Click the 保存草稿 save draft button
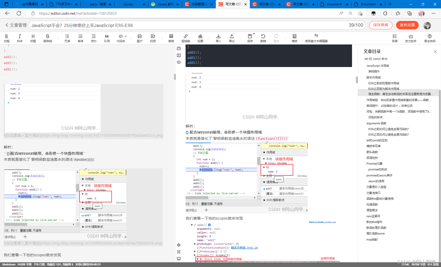441x267 pixels. 381,25
